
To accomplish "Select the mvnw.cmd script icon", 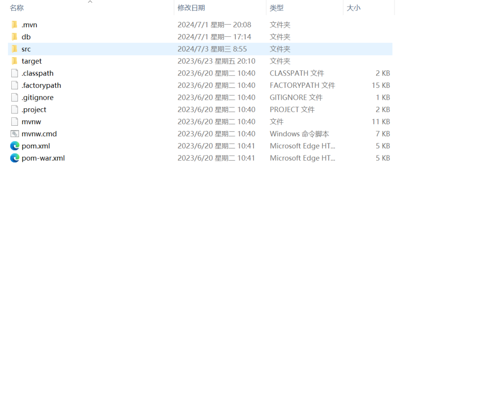I will pos(15,134).
